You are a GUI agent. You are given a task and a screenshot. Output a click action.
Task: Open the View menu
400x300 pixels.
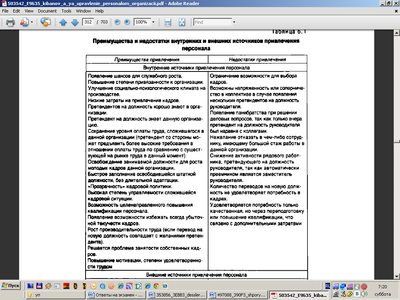pos(29,11)
